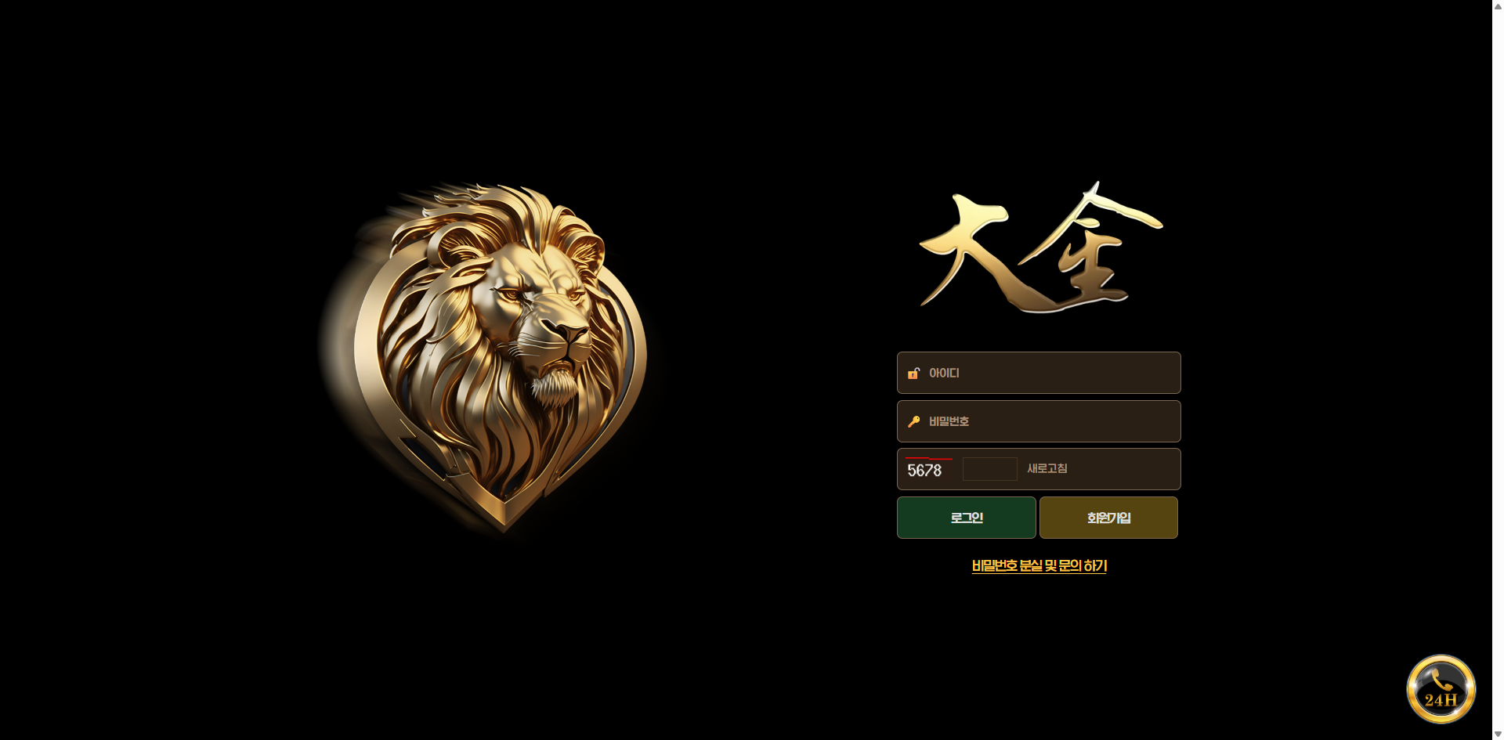This screenshot has height=740, width=1504.
Task: Click the 5678 captcha image
Action: pos(929,469)
